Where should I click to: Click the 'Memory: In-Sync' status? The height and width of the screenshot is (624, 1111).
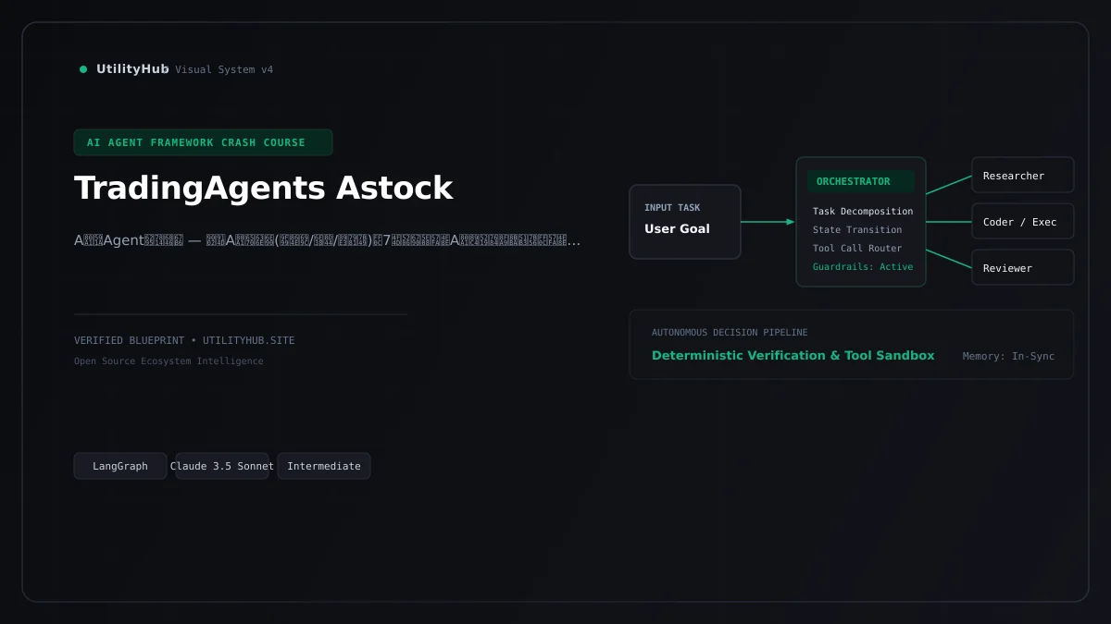(1008, 357)
